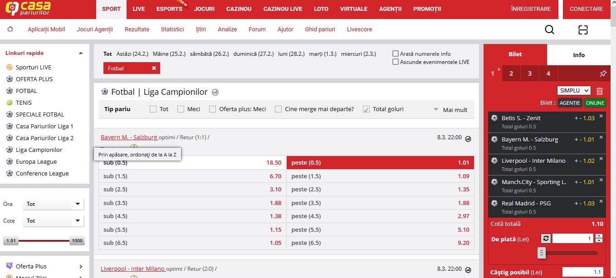
Task: Decrease stake with the down arrow
Action: [599, 241]
